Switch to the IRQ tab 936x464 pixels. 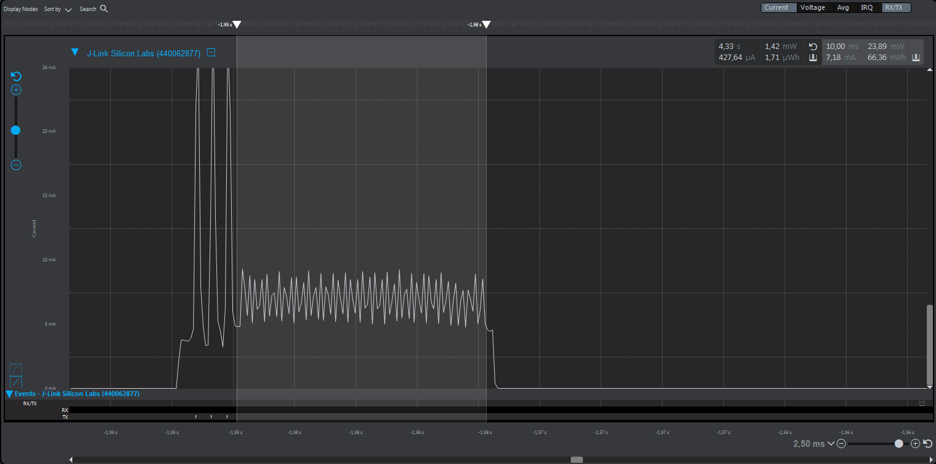(867, 7)
